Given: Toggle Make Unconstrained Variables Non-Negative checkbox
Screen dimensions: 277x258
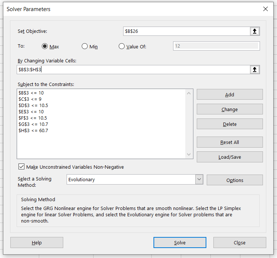Looking at the screenshot, I should pos(21,167).
